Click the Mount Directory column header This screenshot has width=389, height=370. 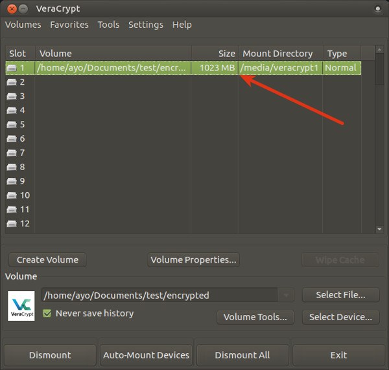click(281, 53)
